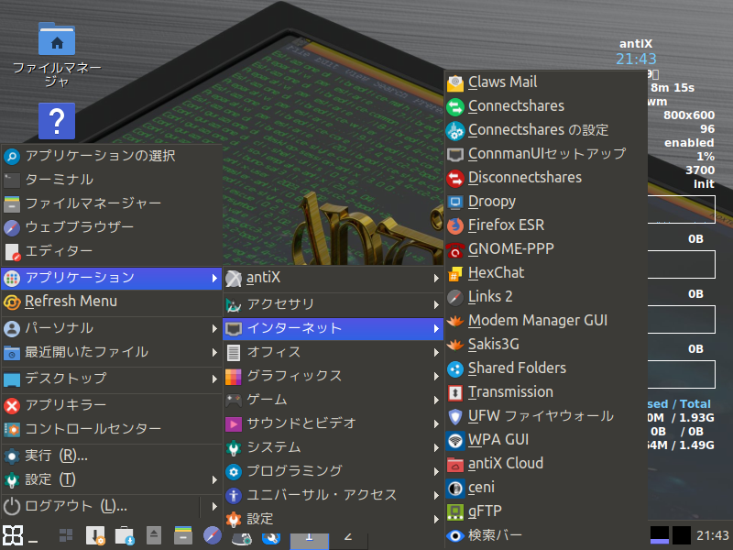Viewport: 733px width, 550px height.
Task: Launch HexChat client
Action: click(545, 273)
